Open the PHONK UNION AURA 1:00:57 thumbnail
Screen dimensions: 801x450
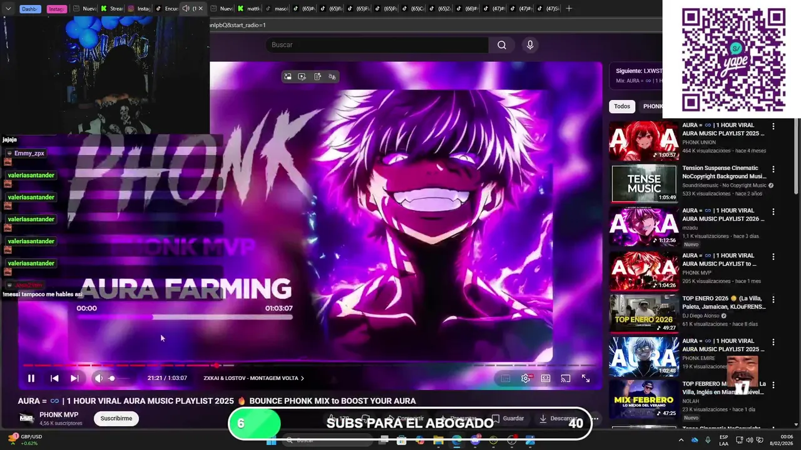coord(644,141)
